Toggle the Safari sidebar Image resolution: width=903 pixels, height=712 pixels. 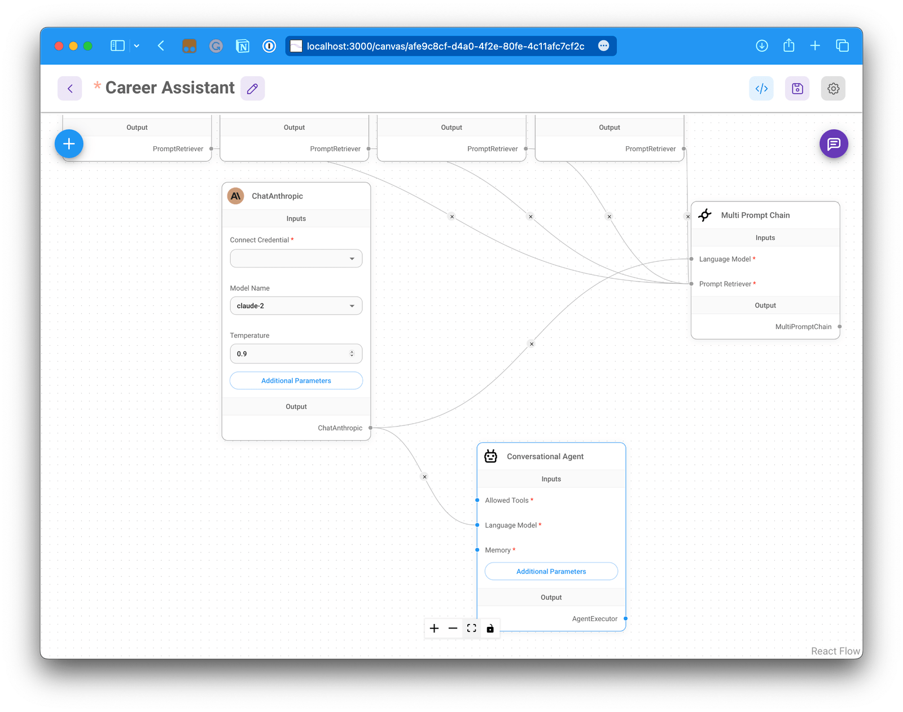point(117,46)
